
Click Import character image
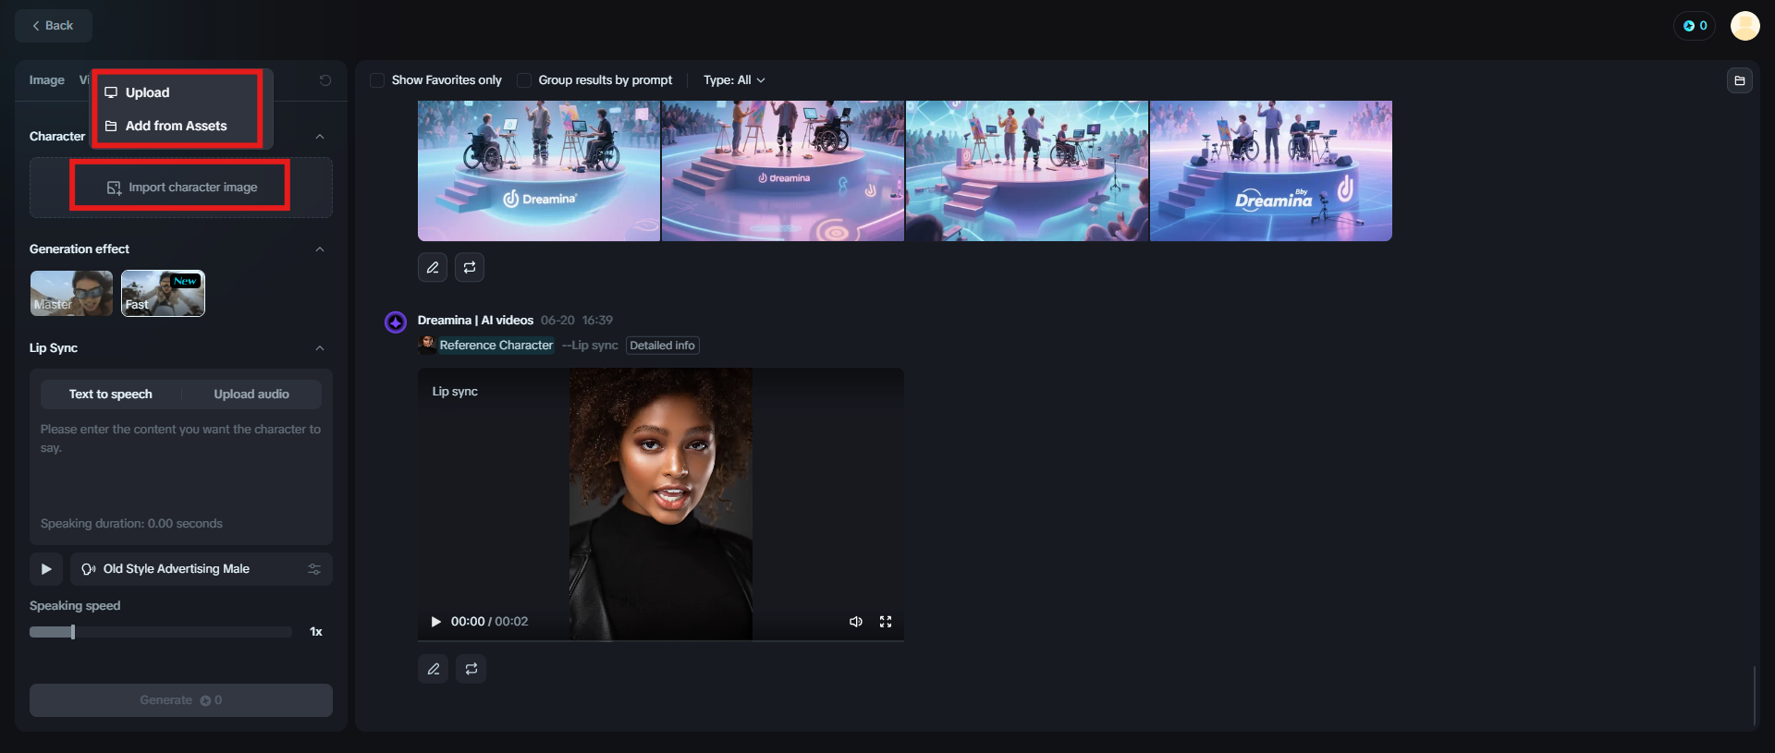coord(181,188)
